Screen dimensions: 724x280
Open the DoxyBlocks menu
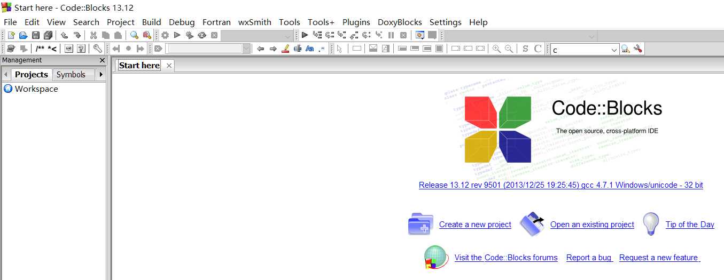(400, 22)
